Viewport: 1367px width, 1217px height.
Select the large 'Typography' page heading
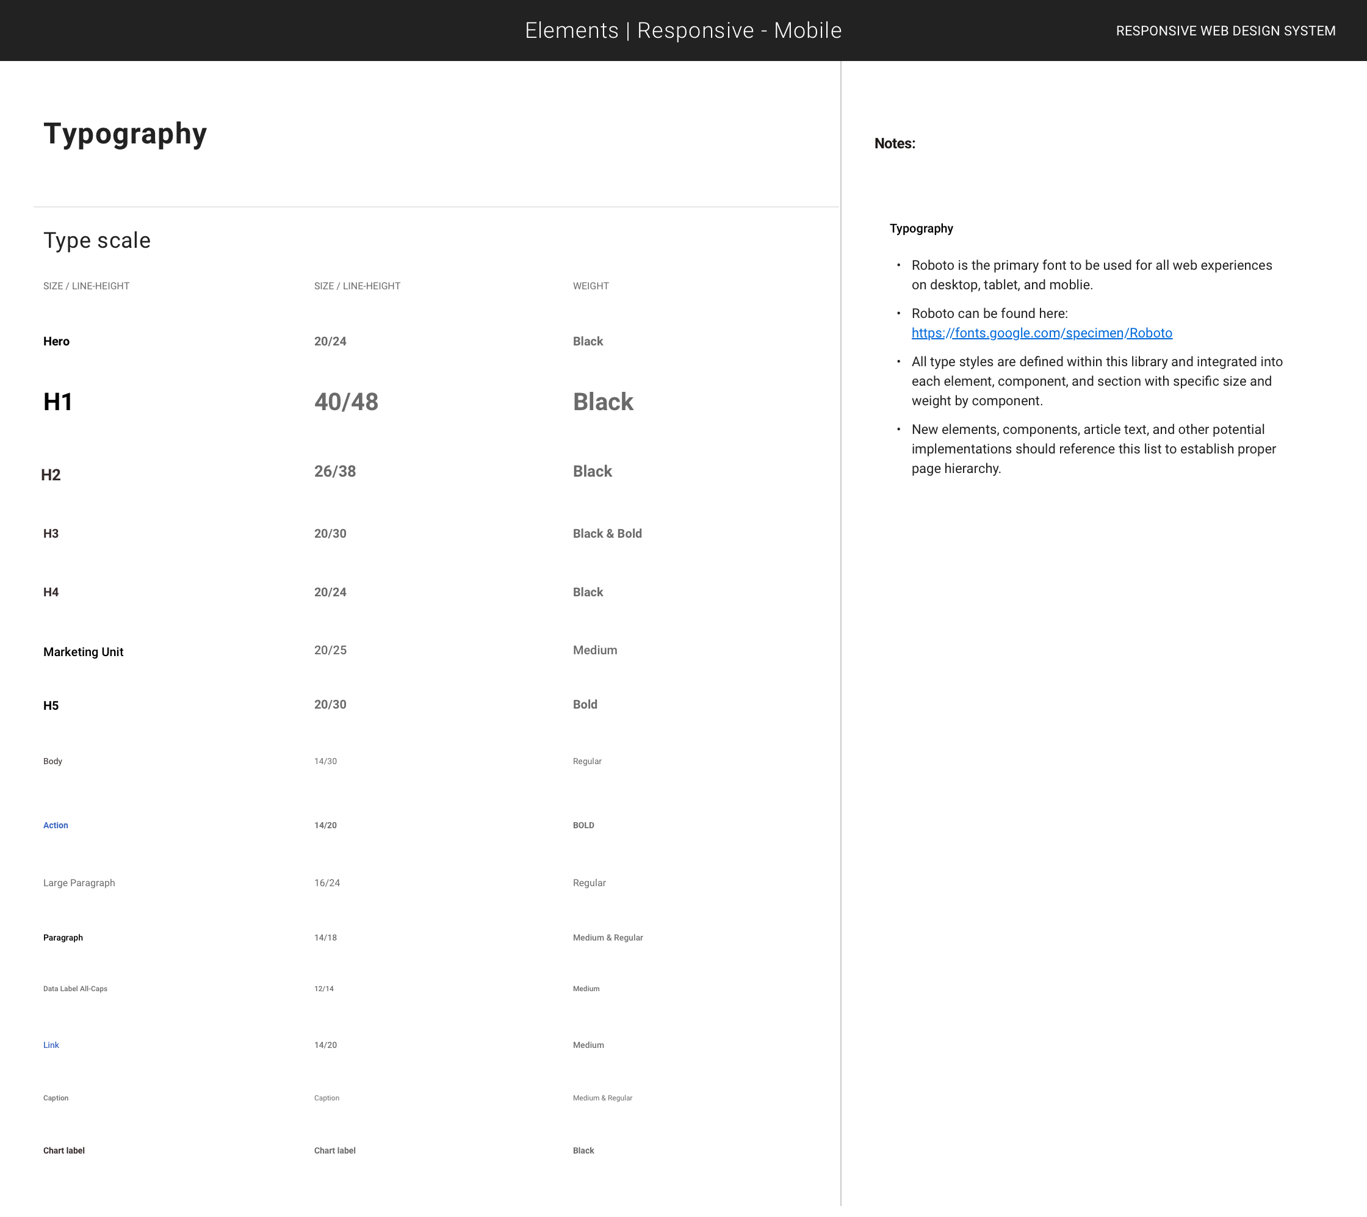click(x=125, y=134)
